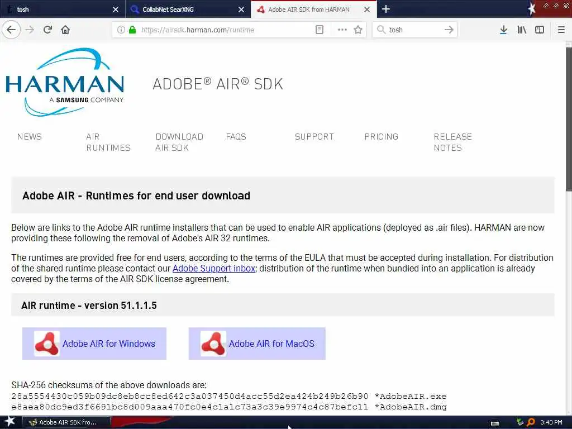This screenshot has height=429, width=572.
Task: Click the page vertical scrollbar thumb
Action: pos(568,119)
